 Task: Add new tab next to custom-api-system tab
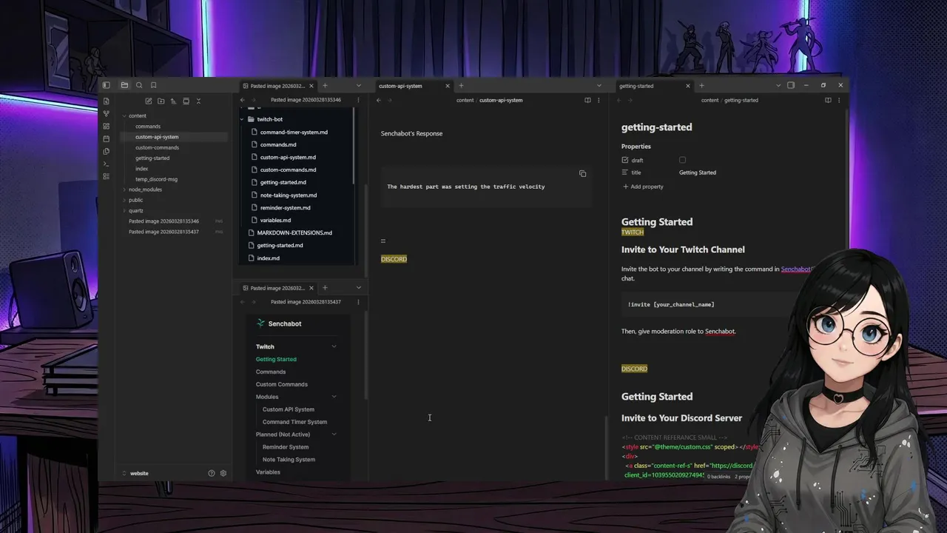pos(461,86)
